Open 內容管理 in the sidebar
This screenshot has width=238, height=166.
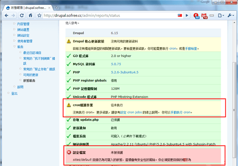tap(23, 24)
